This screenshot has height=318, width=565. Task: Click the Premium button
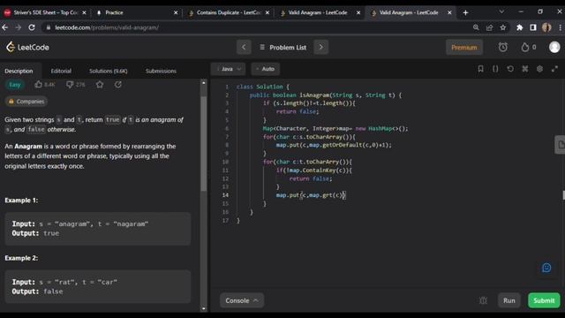click(464, 47)
